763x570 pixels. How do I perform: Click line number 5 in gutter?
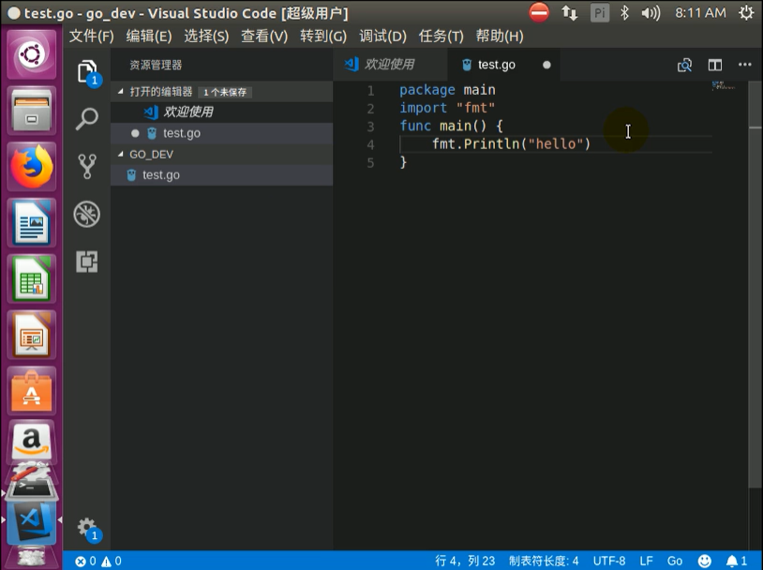370,163
